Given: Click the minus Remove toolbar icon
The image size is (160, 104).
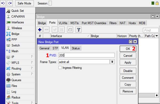Looking at the screenshot, I should [46, 30].
